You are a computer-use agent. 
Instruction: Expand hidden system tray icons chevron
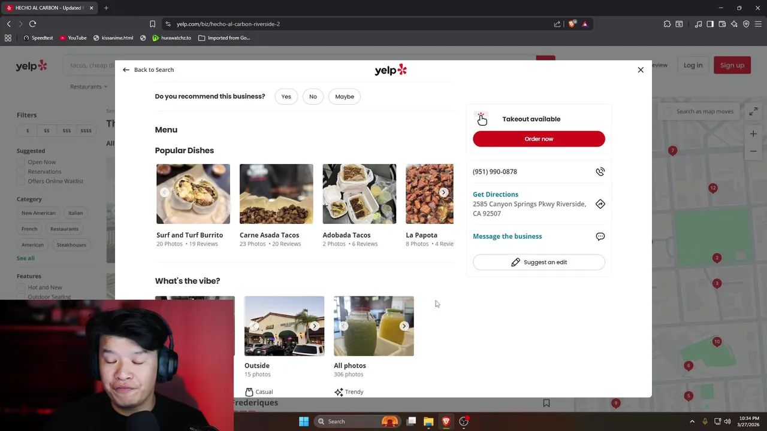tap(692, 421)
